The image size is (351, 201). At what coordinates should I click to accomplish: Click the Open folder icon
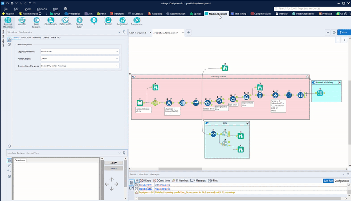pyautogui.click(x=7, y=4)
